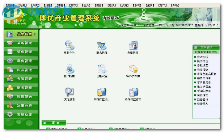Image resolution: width=224 pixels, height=133 pixels.
Task: Click 修改密码 in common operations
Action: (203, 57)
